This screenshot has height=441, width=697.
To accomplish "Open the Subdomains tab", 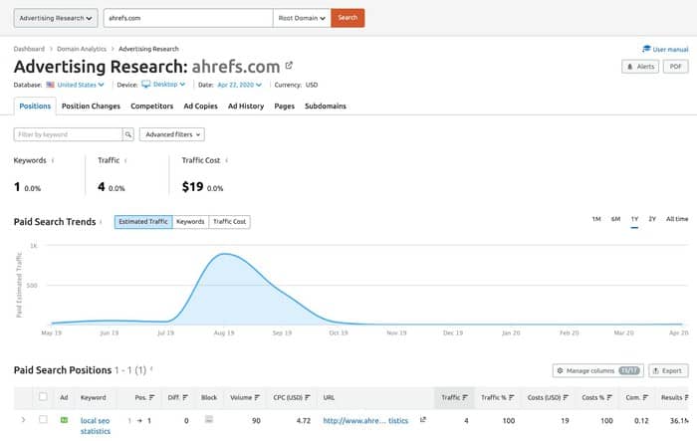I will coord(326,106).
